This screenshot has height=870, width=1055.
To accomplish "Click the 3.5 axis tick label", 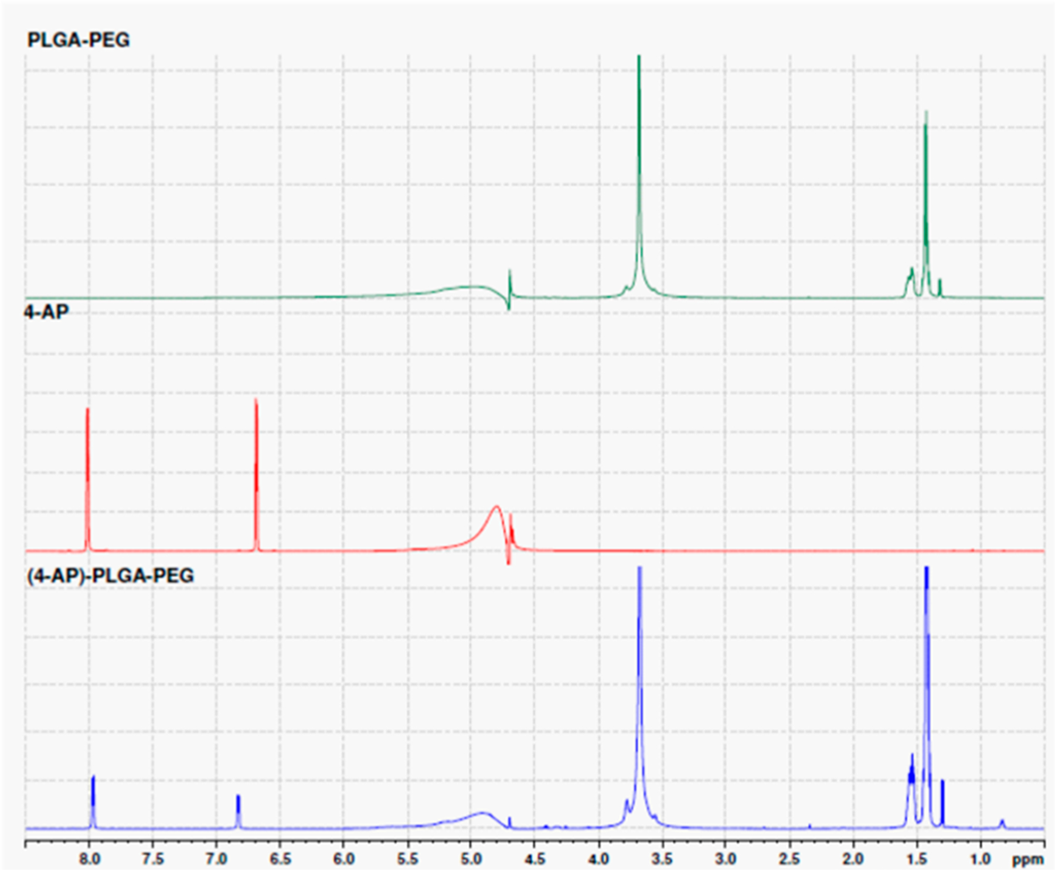I will (662, 859).
